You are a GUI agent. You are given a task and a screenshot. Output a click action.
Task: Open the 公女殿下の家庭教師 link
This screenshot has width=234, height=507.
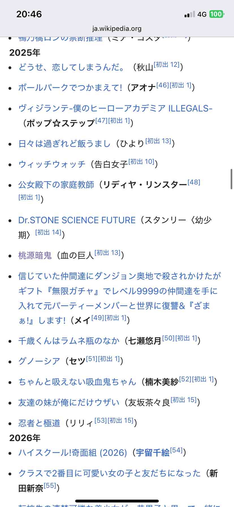point(56,185)
